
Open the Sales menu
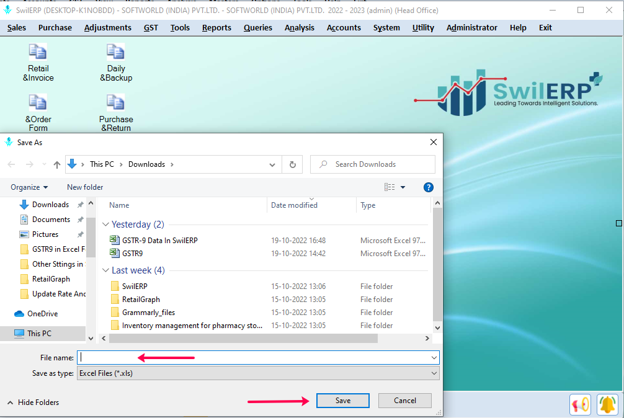click(x=16, y=28)
